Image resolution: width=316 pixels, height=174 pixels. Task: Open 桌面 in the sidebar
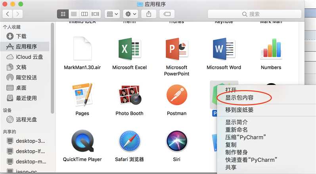[x=25, y=88]
